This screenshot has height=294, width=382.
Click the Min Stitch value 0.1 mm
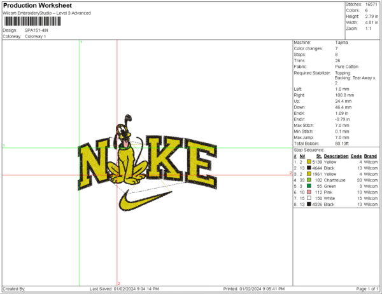point(343,131)
